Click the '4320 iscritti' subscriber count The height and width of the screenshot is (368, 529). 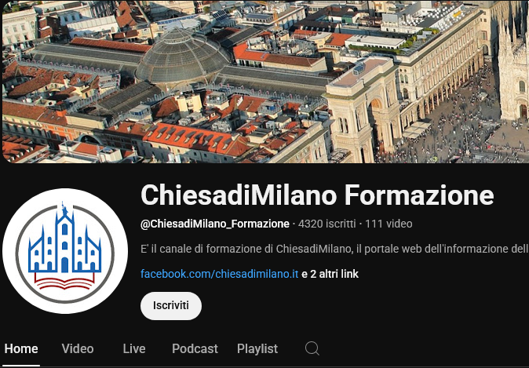click(x=327, y=224)
